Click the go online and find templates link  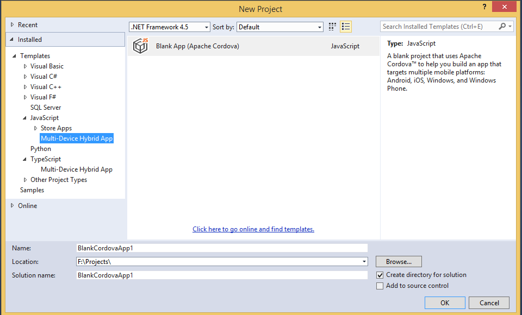253,229
